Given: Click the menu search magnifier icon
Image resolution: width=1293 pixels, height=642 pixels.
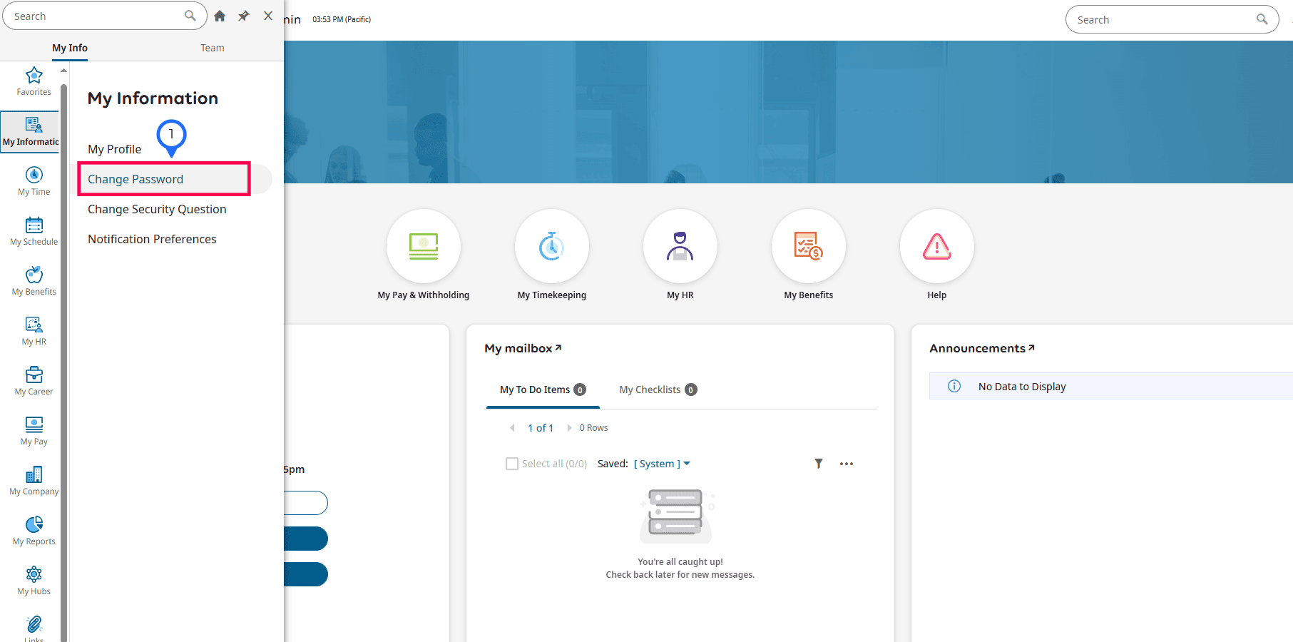Looking at the screenshot, I should click(190, 16).
